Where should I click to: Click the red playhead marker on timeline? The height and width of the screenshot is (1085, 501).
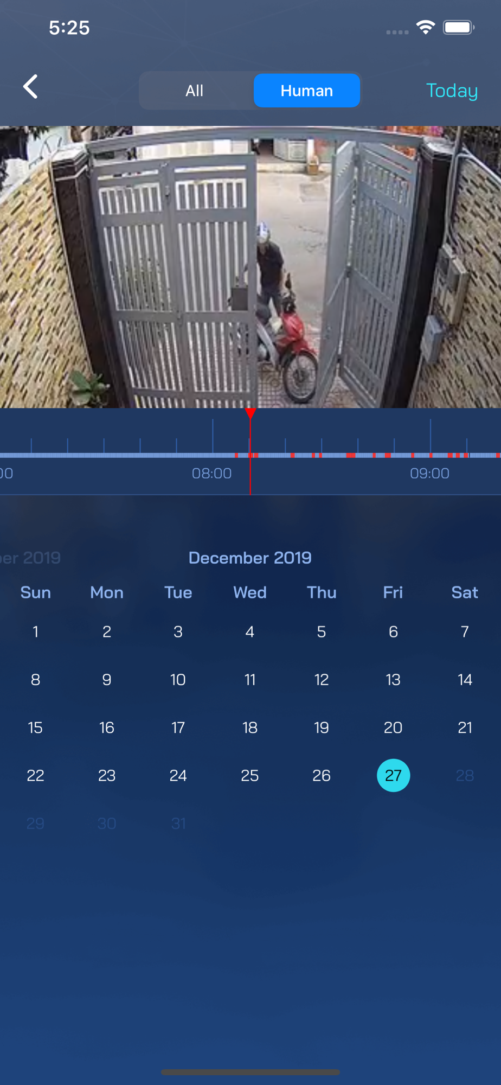tap(251, 413)
